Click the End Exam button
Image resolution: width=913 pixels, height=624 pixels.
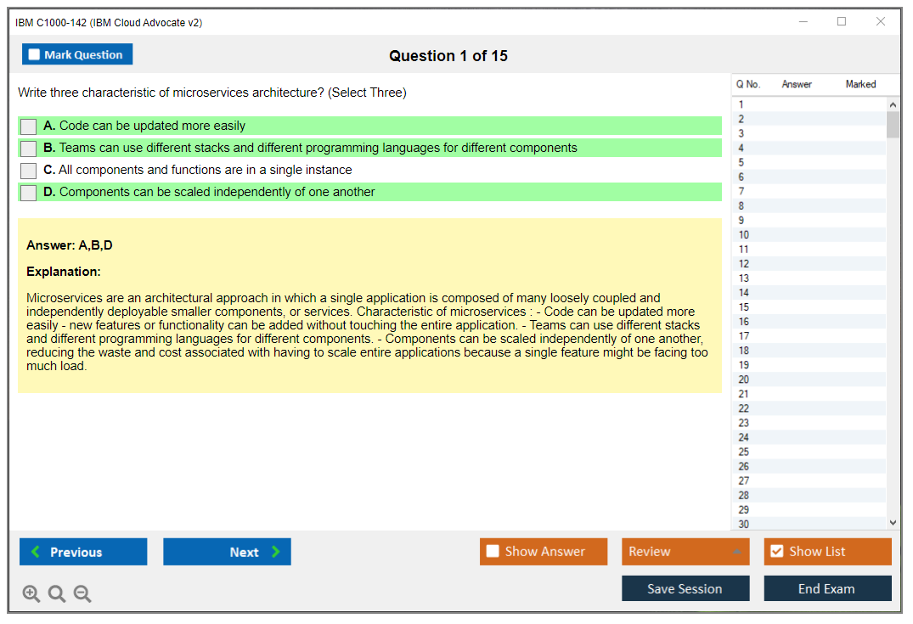pyautogui.click(x=827, y=588)
